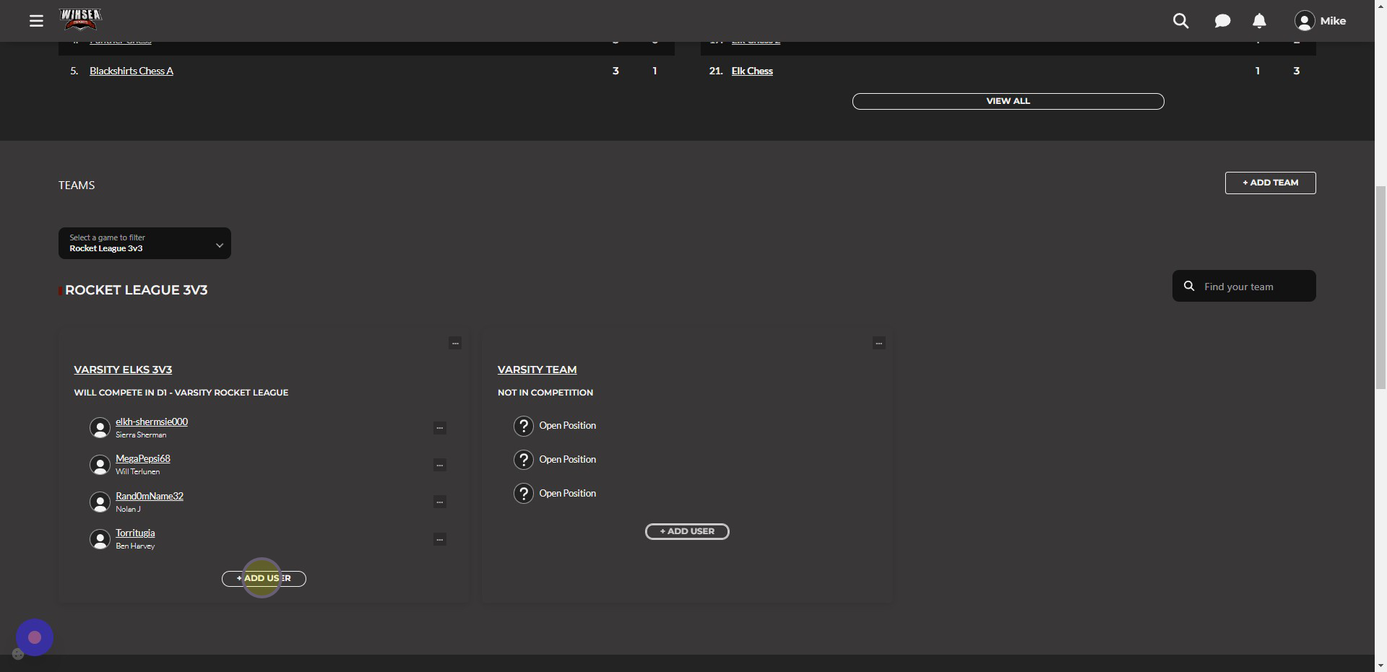This screenshot has height=672, width=1387.
Task: Click the scrollbar down arrow
Action: [1380, 665]
